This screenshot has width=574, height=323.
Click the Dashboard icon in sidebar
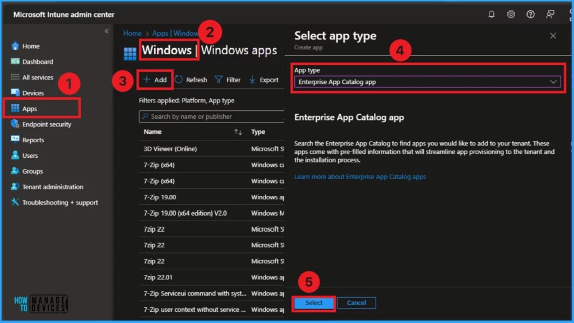click(15, 62)
